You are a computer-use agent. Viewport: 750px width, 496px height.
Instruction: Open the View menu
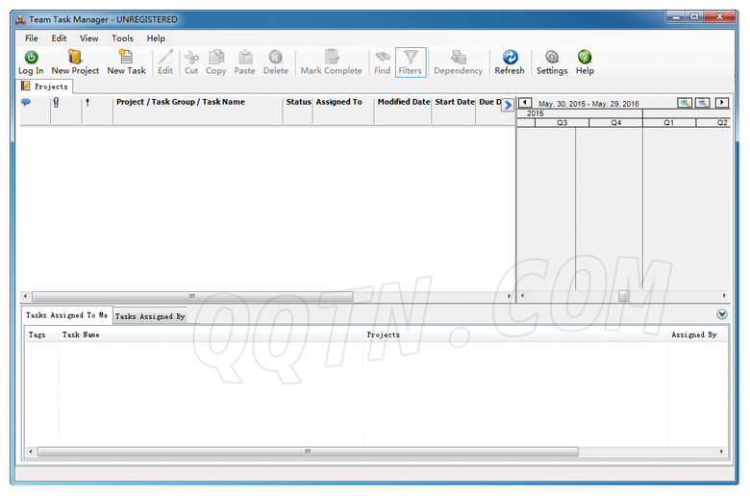tap(88, 38)
